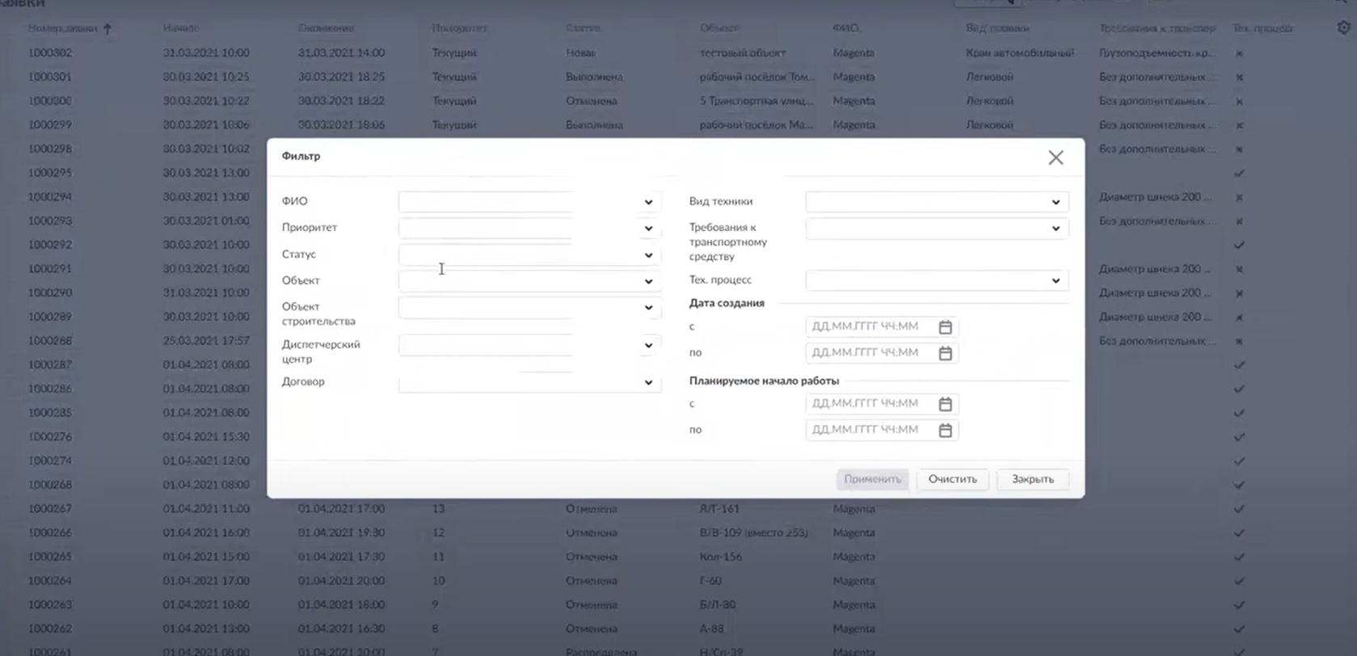This screenshot has height=656, width=1357.
Task: Click the 'Кол-156' object cell
Action: coord(721,557)
